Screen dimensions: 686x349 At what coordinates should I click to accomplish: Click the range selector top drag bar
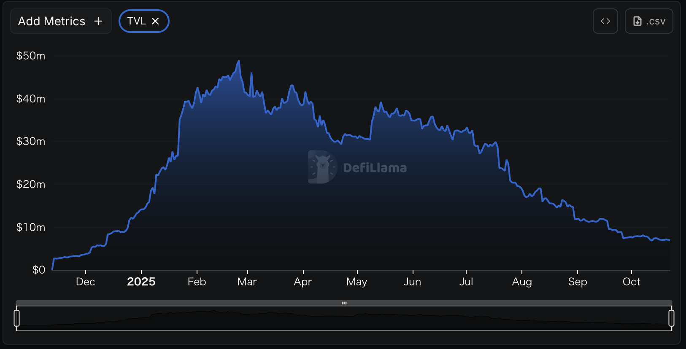tap(344, 303)
